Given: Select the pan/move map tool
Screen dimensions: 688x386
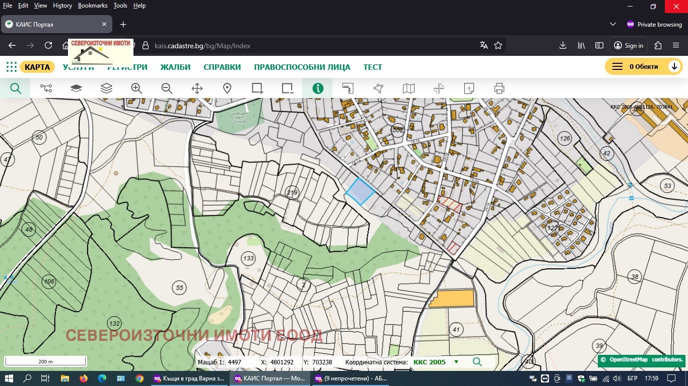Looking at the screenshot, I should point(197,88).
